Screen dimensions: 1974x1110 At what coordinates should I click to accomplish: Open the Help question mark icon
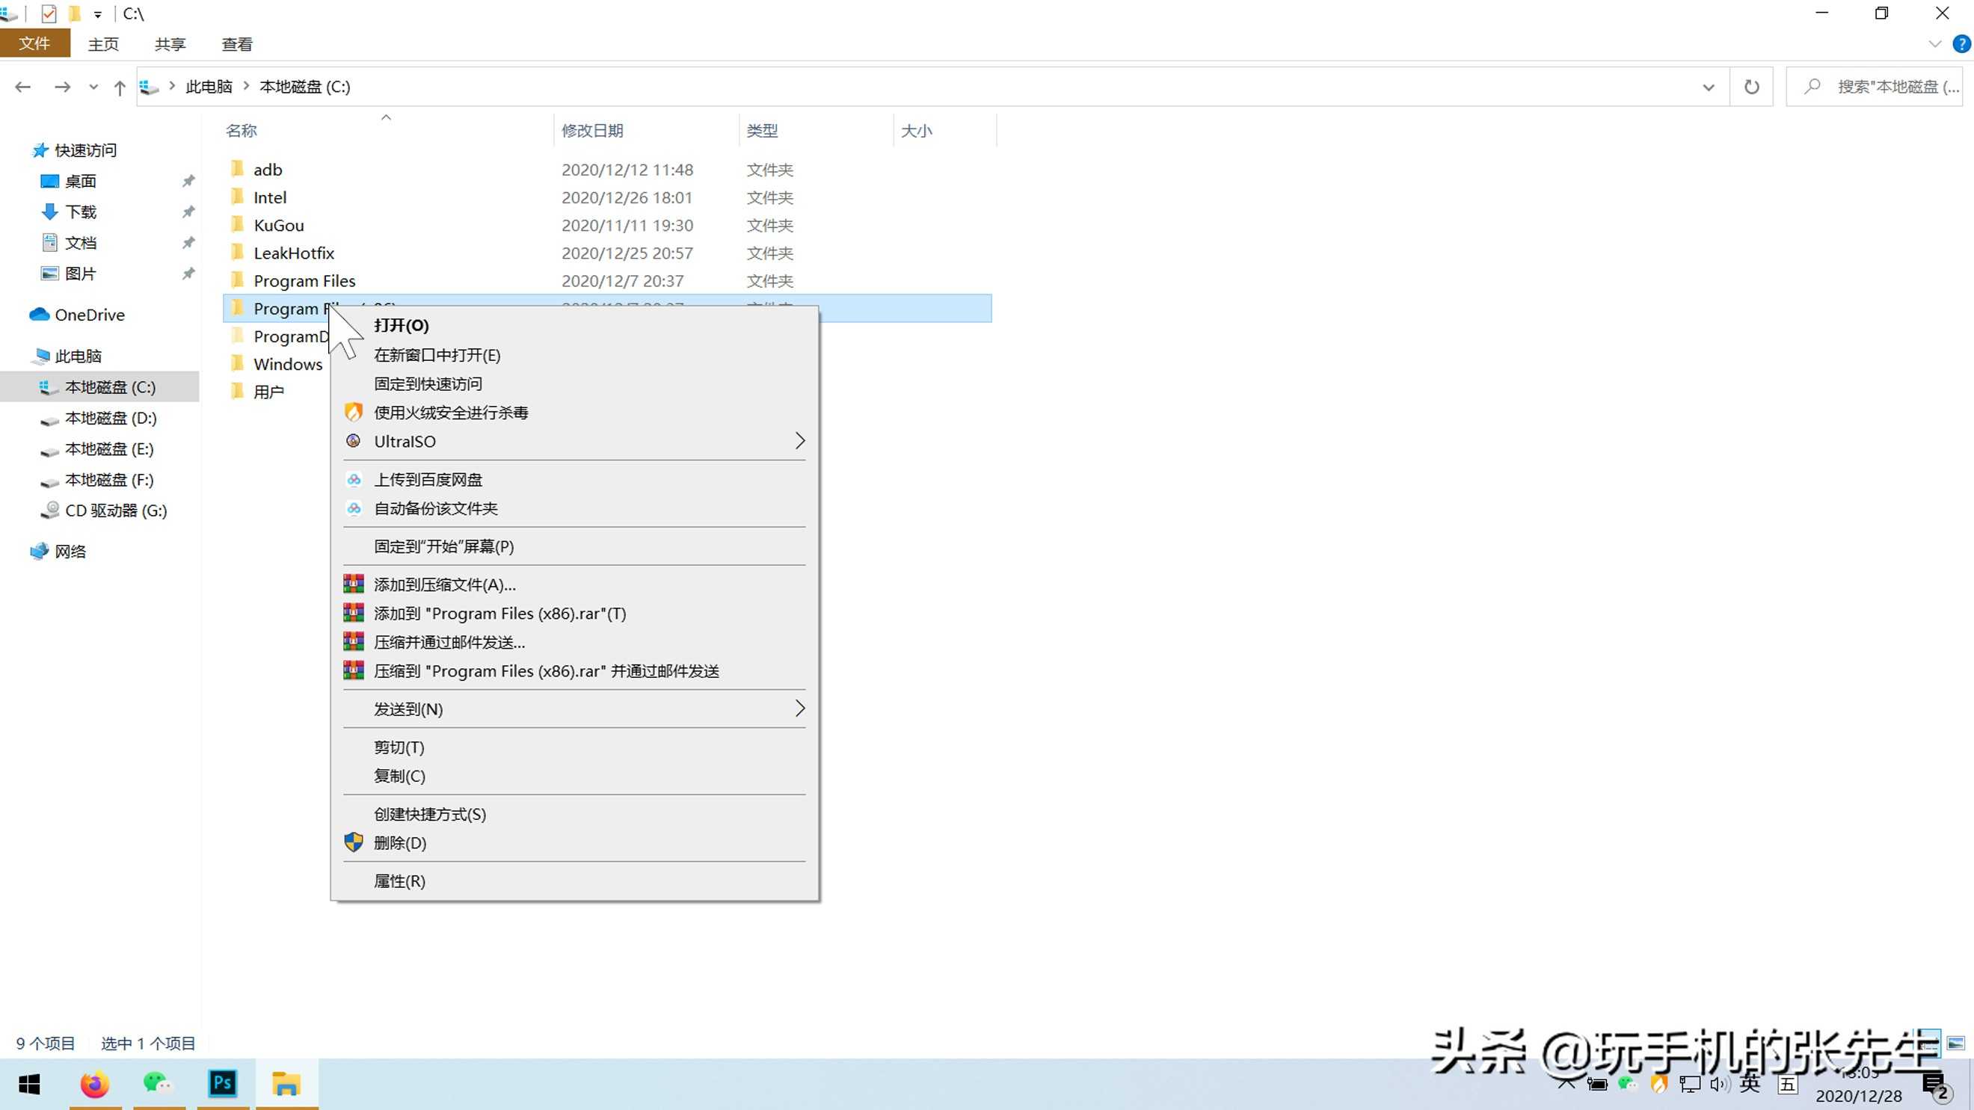click(1961, 43)
